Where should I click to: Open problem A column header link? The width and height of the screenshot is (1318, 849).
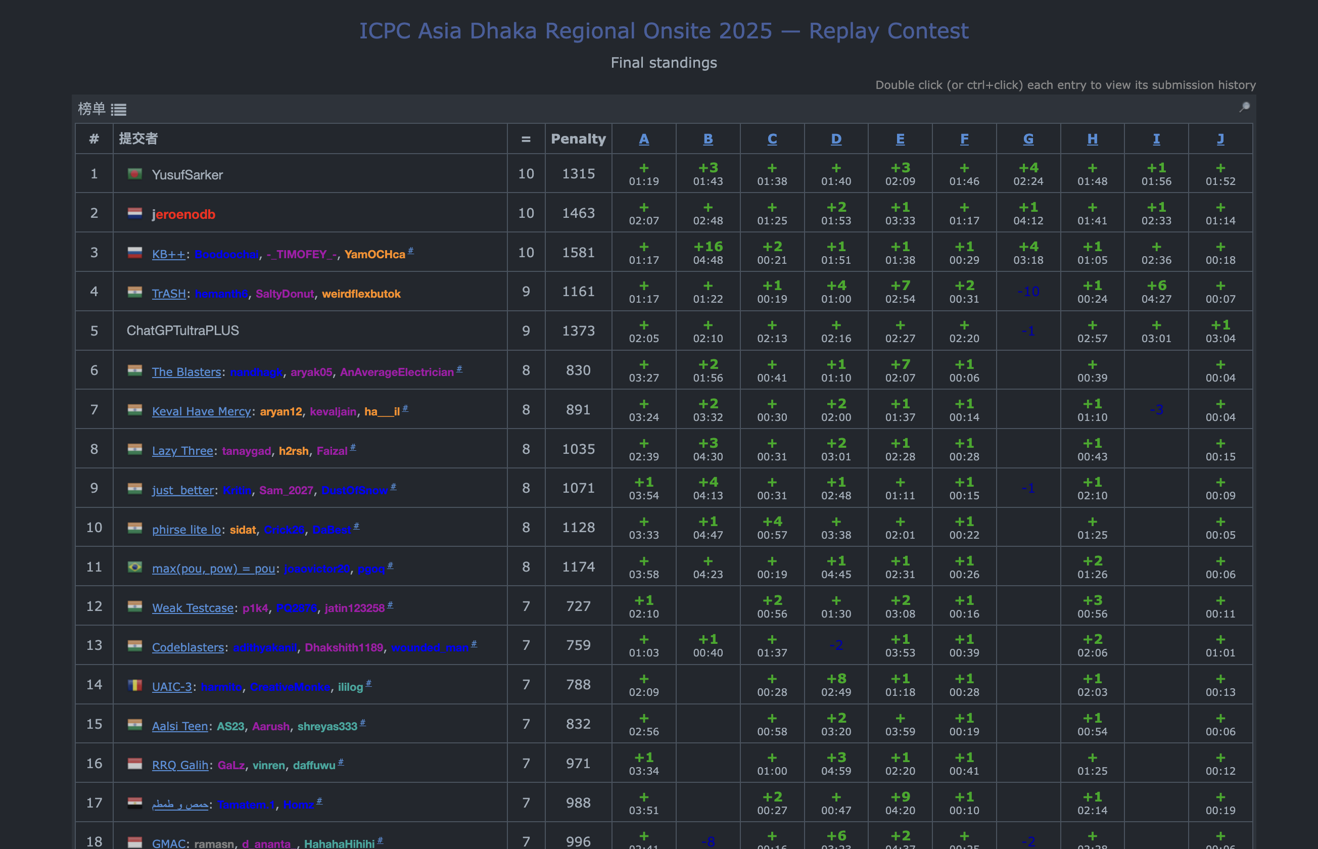pos(643,139)
